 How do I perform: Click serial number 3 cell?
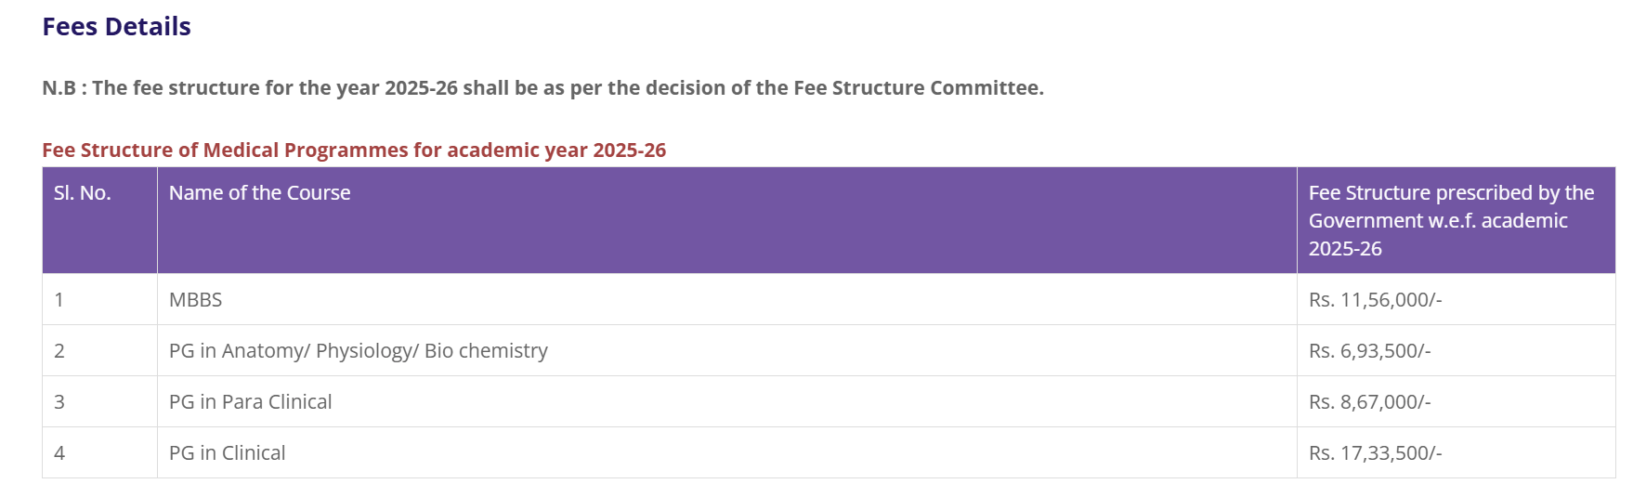pos(59,402)
